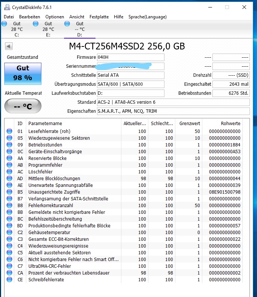Viewport: 257px width, 297px height.
Task: Open the Datei menu
Action: (x=9, y=17)
